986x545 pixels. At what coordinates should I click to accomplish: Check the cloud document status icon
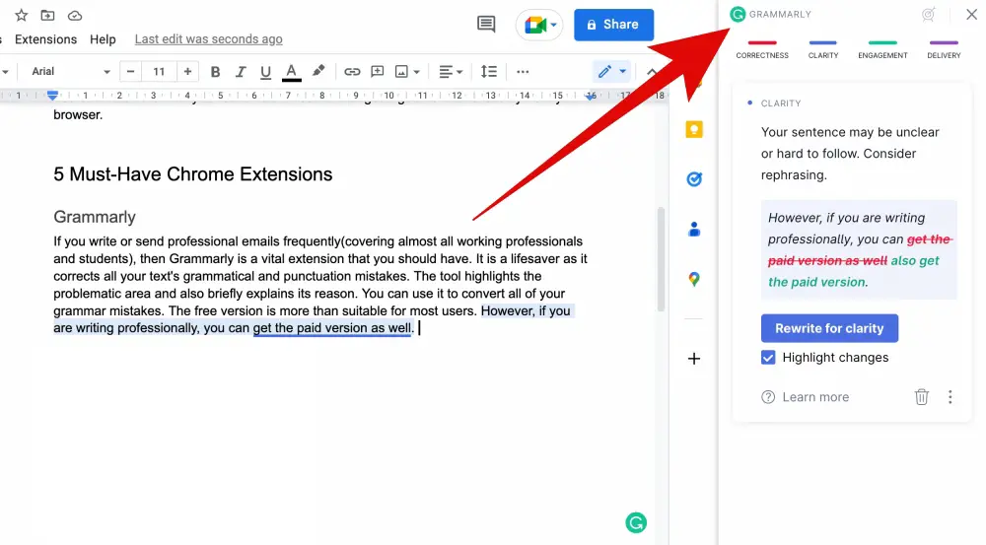tap(75, 15)
